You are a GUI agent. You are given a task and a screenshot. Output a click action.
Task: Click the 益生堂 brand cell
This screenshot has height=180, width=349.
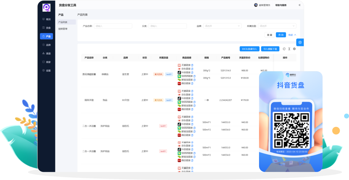(125, 74)
